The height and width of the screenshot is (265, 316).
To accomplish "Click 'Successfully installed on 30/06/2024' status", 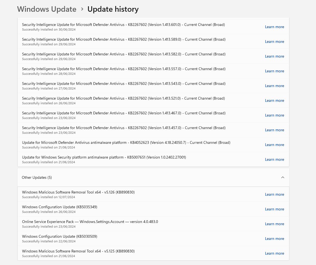I will pos(49,29).
